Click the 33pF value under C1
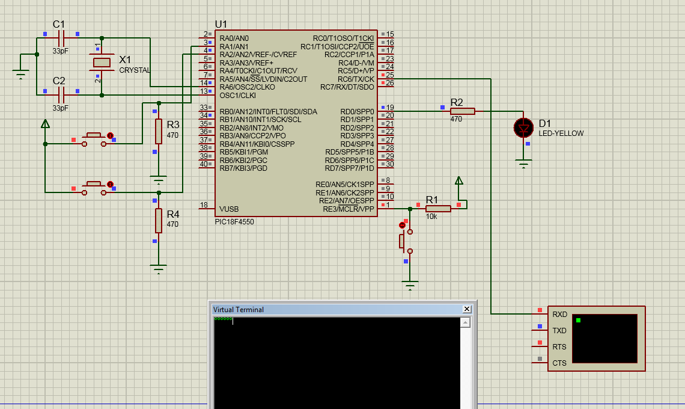Screen dimensions: 685x409 tap(60, 51)
